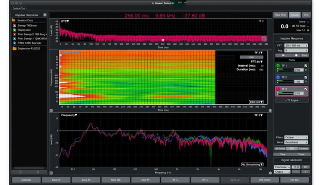Click the blue TF 2 color circle

click(x=278, y=77)
